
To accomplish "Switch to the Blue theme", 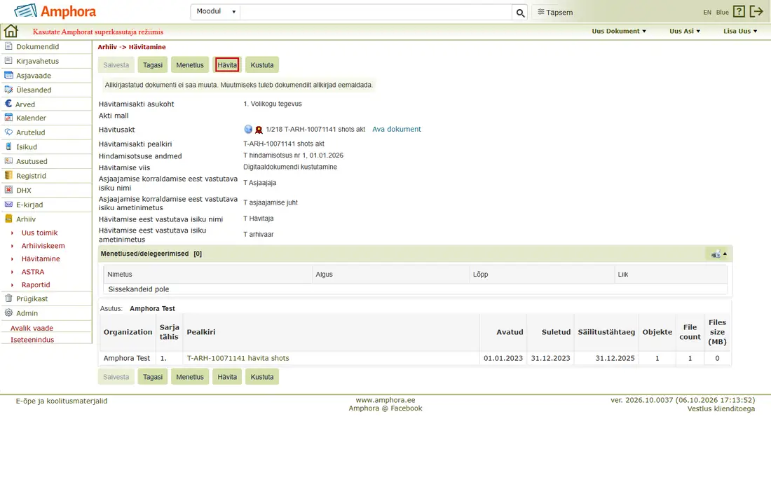I will [x=723, y=13].
